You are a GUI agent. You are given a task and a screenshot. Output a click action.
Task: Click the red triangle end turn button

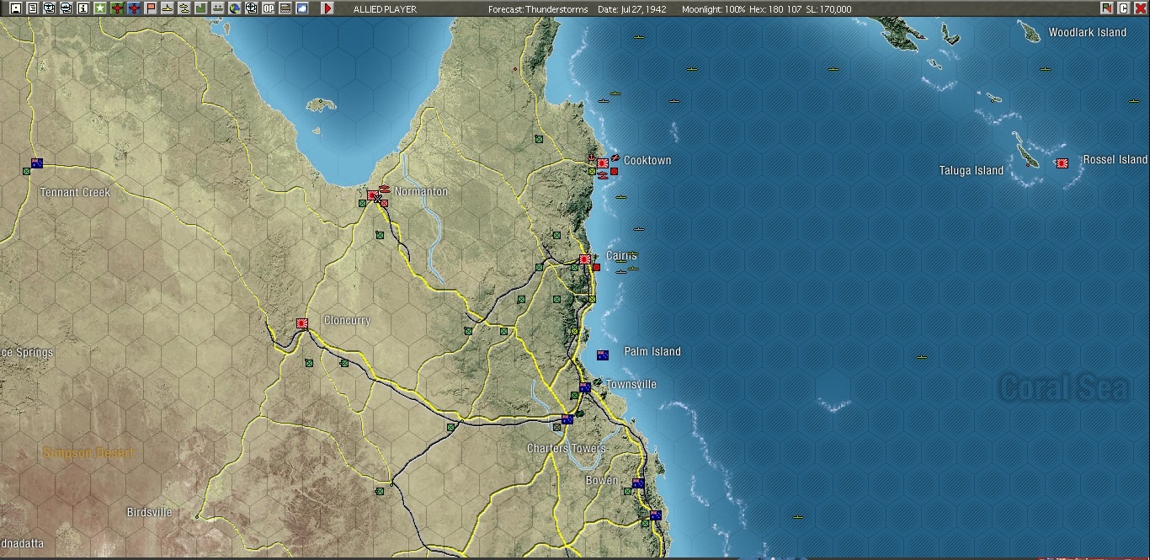coord(327,8)
